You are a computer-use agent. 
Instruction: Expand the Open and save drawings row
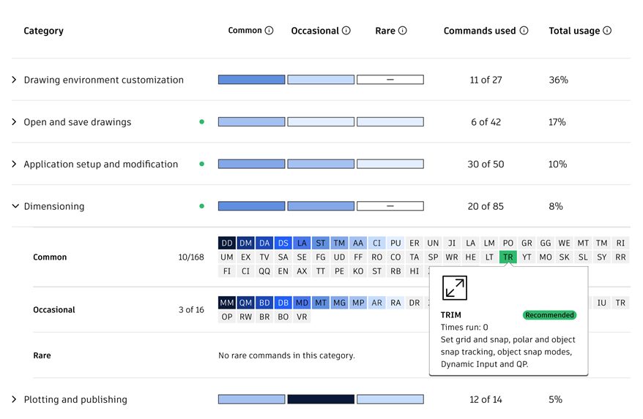coord(15,122)
